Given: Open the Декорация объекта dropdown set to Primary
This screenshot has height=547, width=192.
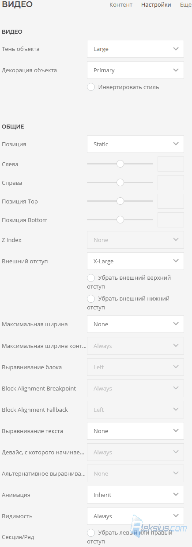Looking at the screenshot, I should (x=136, y=70).
